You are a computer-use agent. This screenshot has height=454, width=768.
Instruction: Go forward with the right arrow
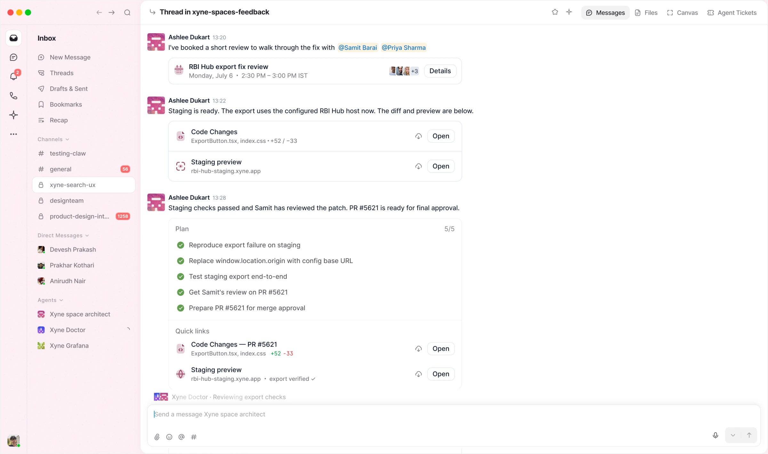click(112, 12)
